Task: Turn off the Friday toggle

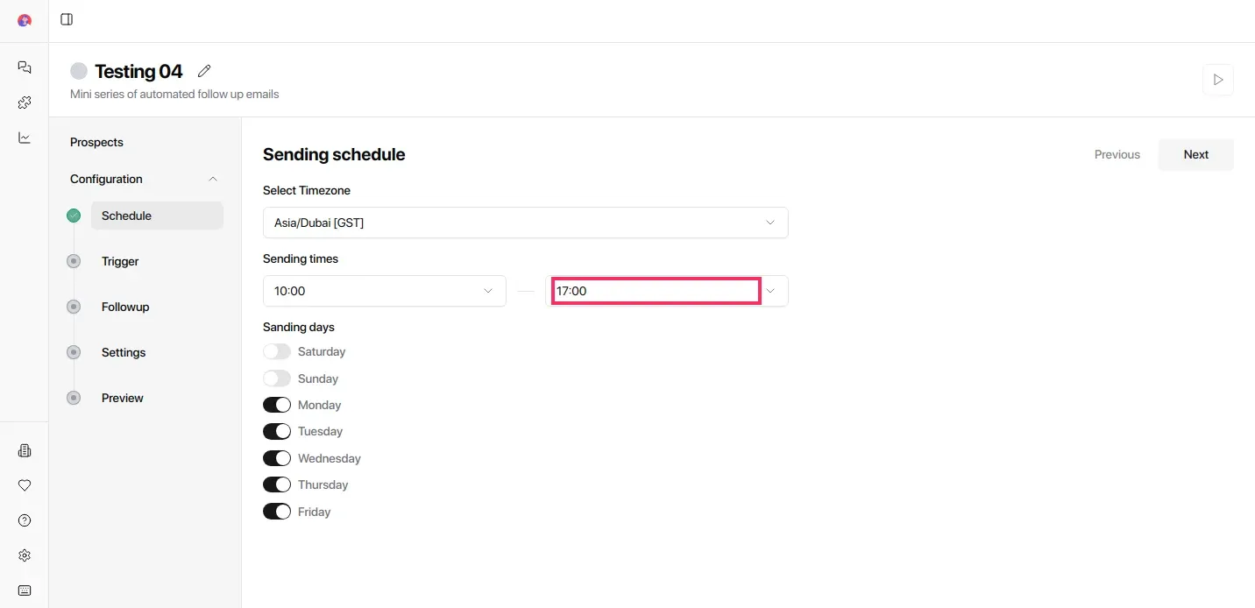Action: point(277,512)
